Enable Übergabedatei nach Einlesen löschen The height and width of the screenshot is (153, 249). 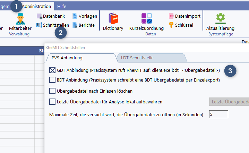[52, 91]
